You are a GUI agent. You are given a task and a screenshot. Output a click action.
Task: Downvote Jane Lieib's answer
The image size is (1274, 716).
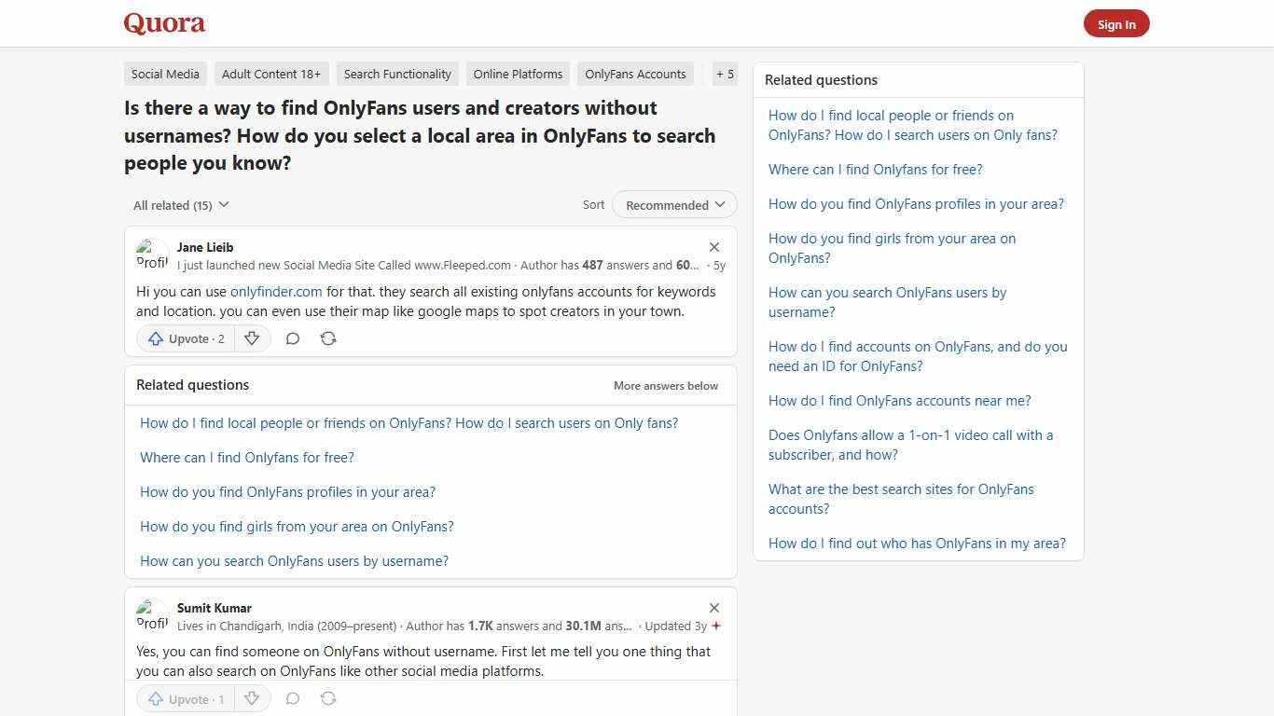coord(252,338)
